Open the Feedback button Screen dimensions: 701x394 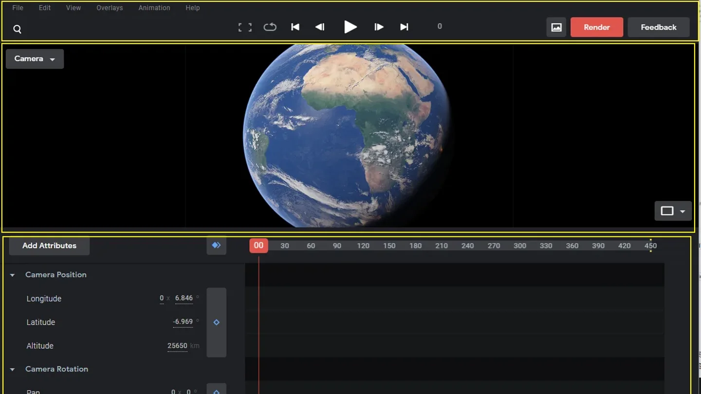(x=659, y=27)
